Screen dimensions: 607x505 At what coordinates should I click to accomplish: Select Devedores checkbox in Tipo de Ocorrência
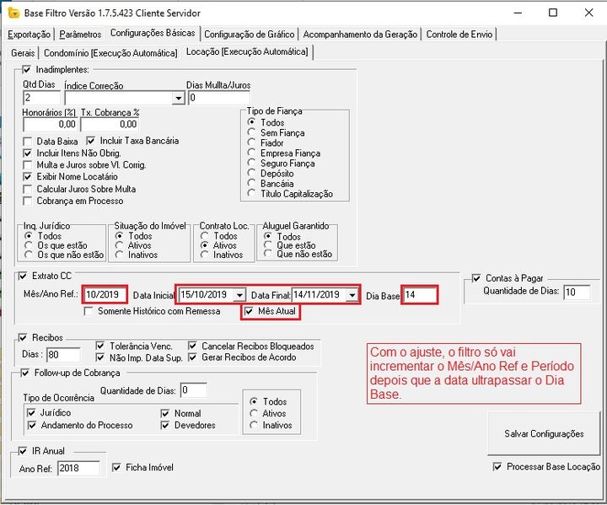165,425
